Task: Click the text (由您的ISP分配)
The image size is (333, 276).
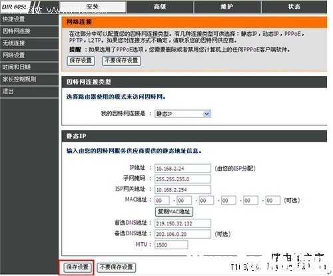Action: coord(235,169)
